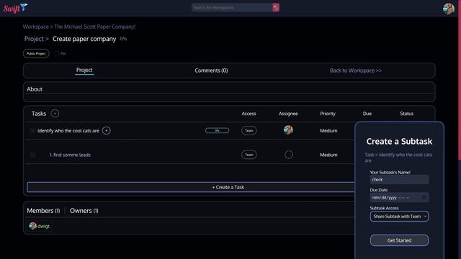Screen dimensions: 461x259
Task: Mark find somme leads subtask complete
Action: point(32,155)
